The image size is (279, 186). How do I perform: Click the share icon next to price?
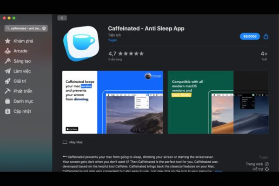point(266,36)
